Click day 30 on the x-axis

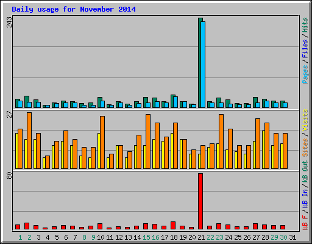[x=283, y=237]
